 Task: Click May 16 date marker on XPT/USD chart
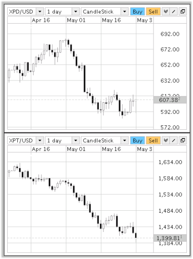(111, 149)
